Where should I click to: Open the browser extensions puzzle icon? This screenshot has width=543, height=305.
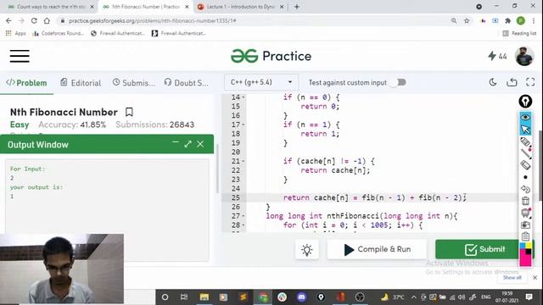507,20
